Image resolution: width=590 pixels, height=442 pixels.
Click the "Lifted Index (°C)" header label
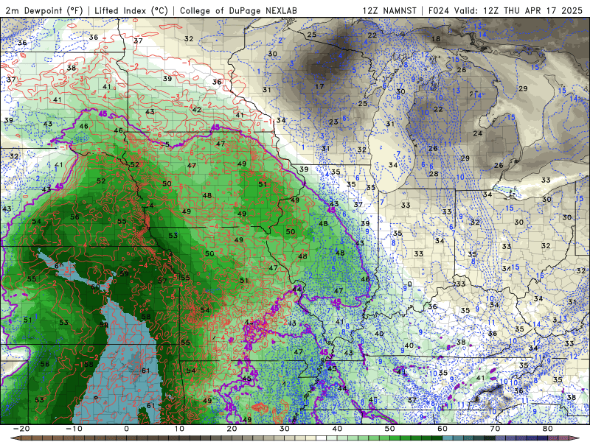(131, 11)
